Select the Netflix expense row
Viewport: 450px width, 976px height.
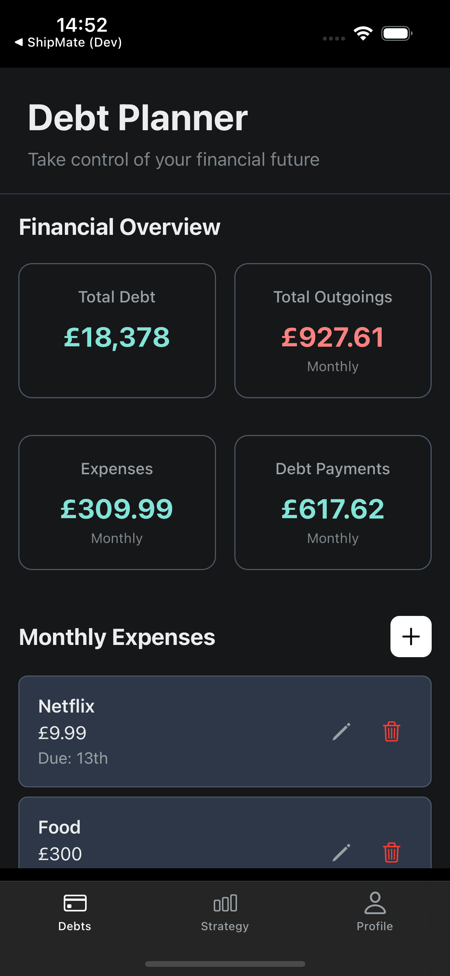(x=172, y=731)
